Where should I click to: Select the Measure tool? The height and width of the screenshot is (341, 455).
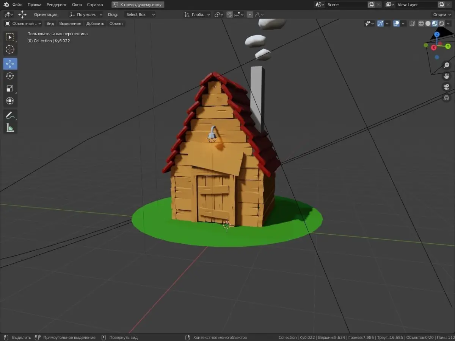pyautogui.click(x=10, y=128)
